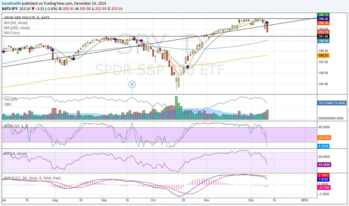Click the dividend "D" marker on the chart
The width and height of the screenshot is (349, 206).
[x=132, y=84]
